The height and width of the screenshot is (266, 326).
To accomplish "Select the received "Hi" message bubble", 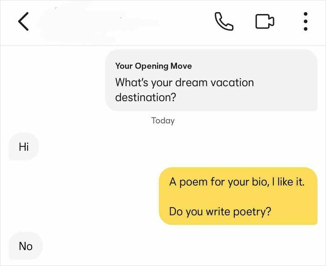I will 24,147.
